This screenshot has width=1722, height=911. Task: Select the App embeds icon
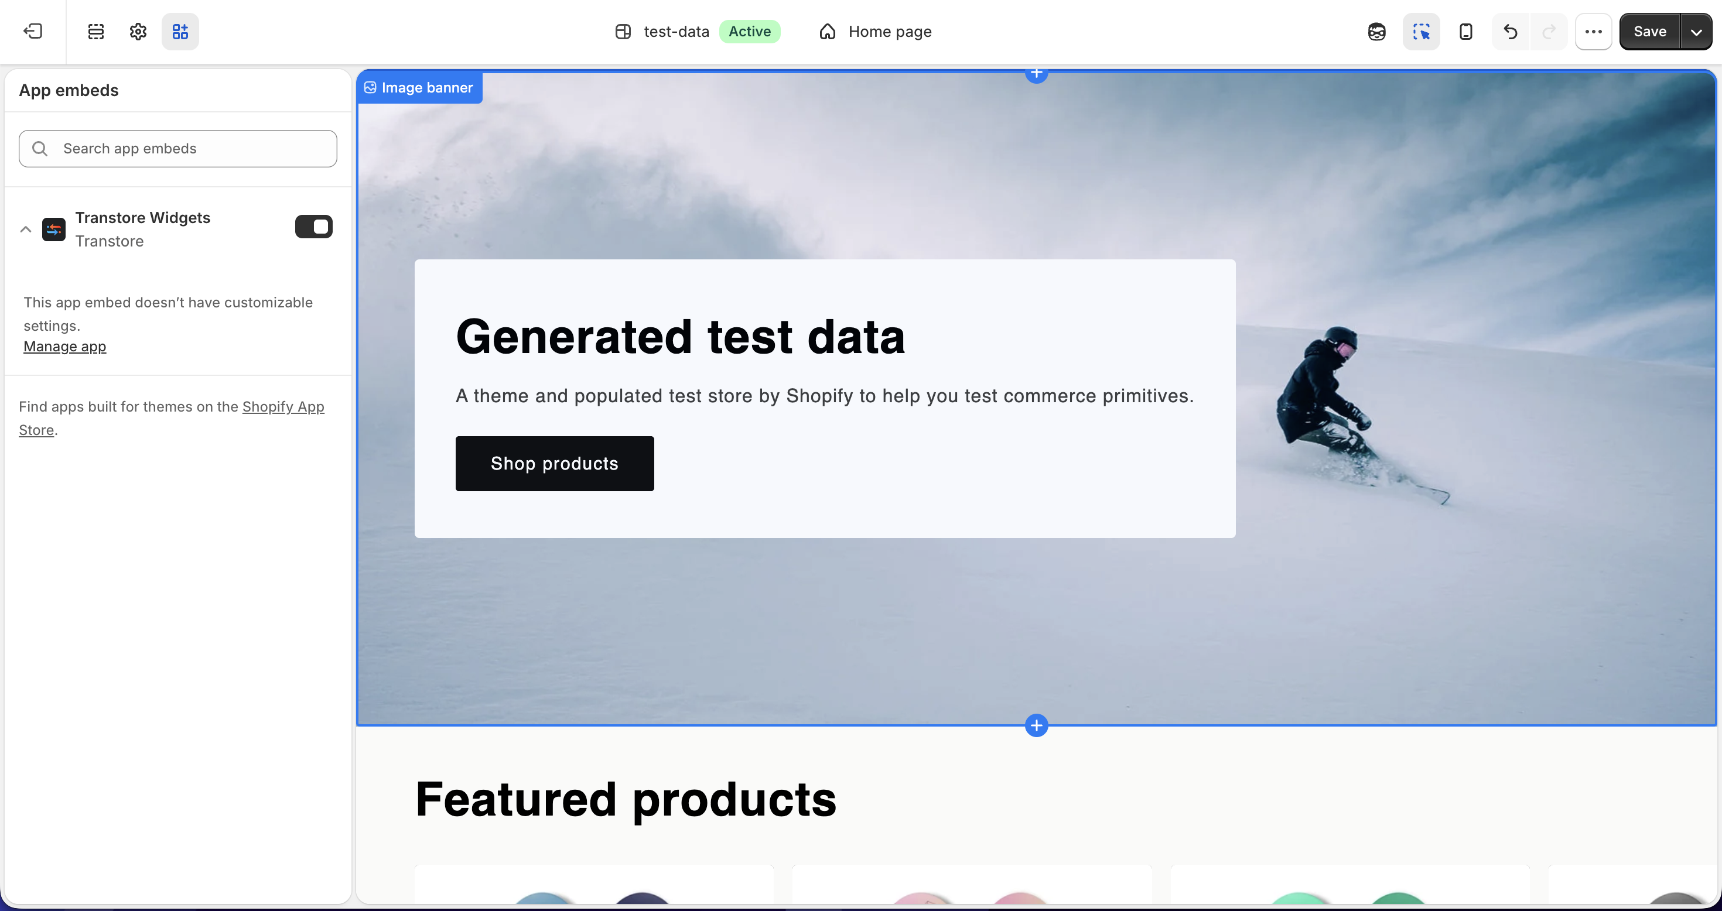pos(180,32)
